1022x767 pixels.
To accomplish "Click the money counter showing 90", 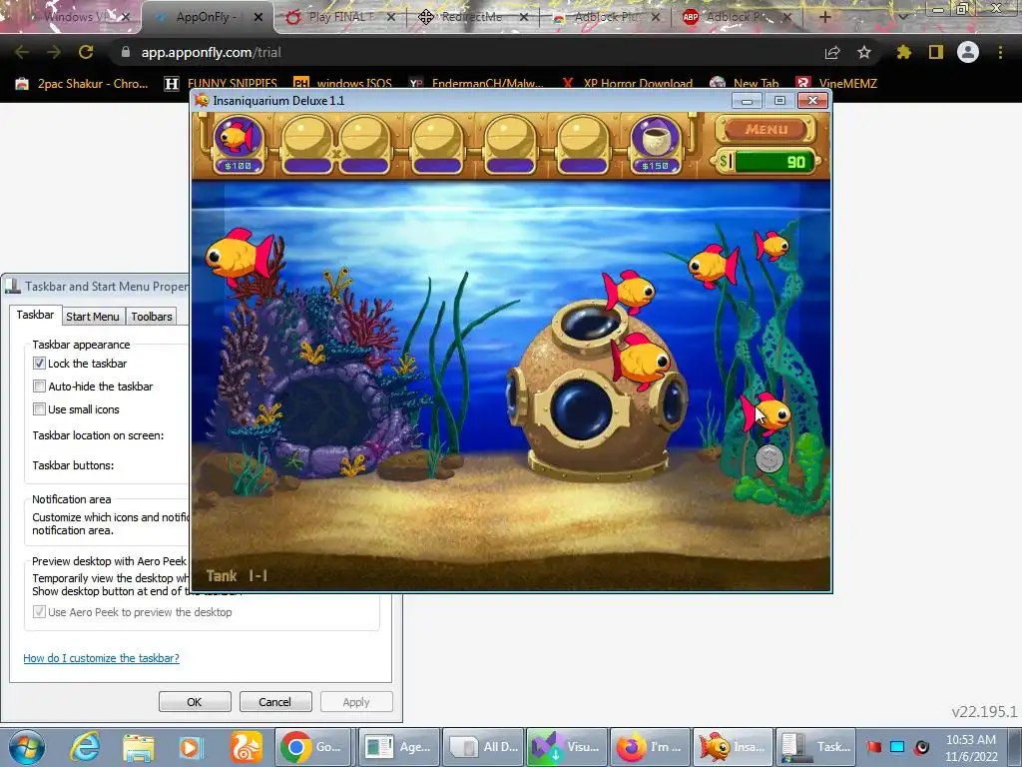I will 766,162.
